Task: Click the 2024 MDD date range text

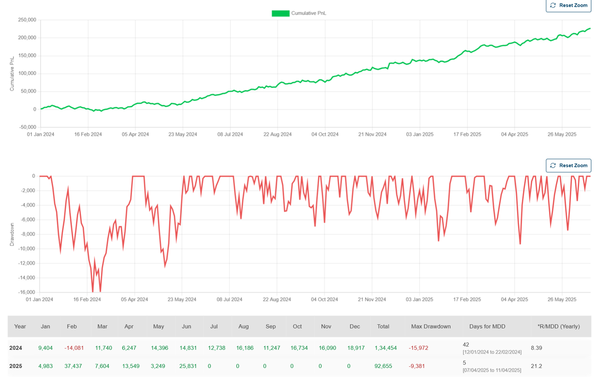Action: [x=491, y=353]
